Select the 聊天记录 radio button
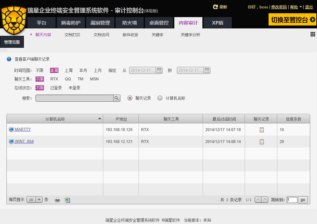 click(x=130, y=98)
